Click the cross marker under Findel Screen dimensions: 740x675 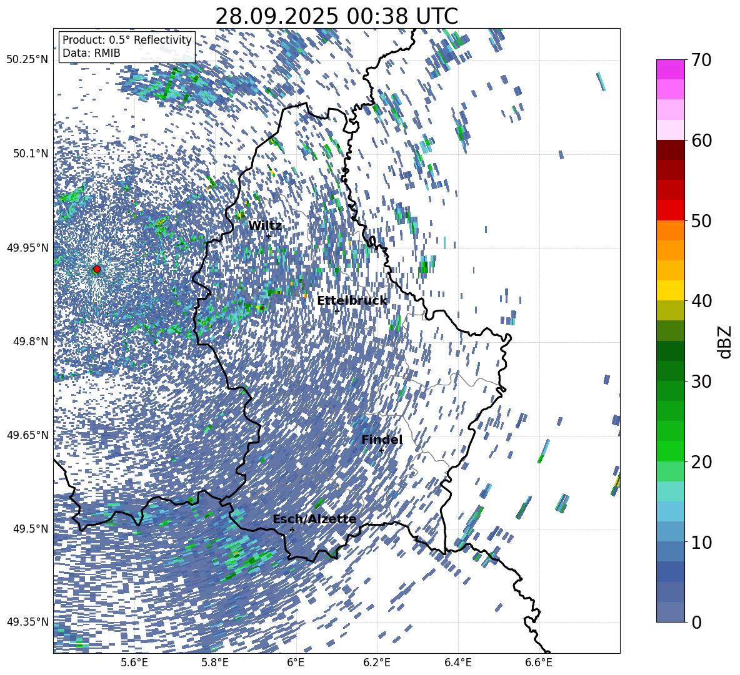coord(381,451)
